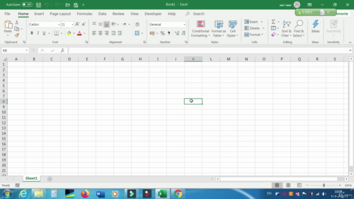Click the Borders icon

pos(56,33)
